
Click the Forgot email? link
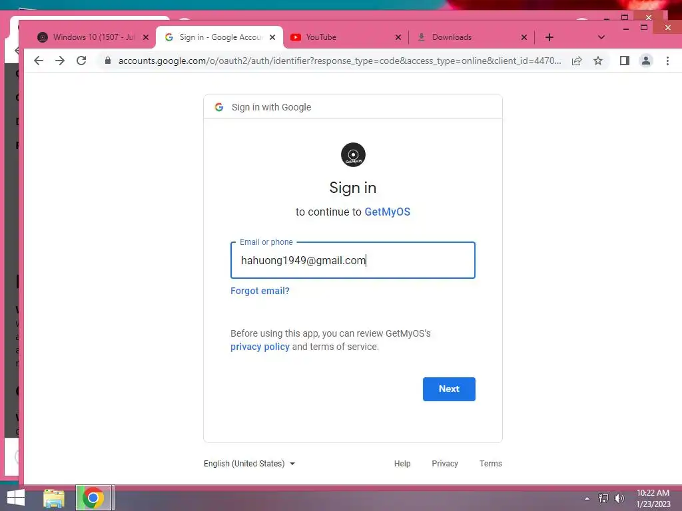pos(260,291)
